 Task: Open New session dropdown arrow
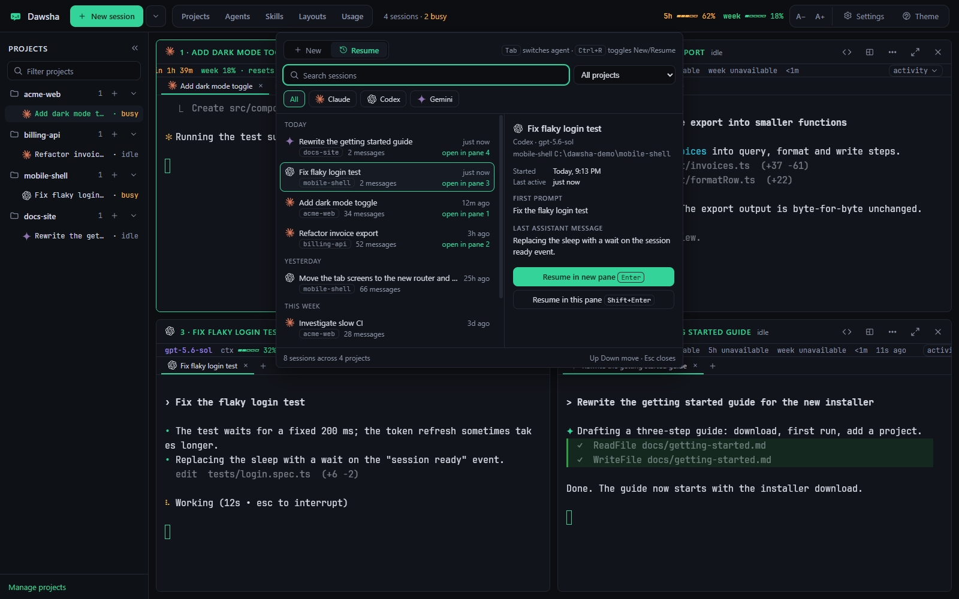coord(156,16)
